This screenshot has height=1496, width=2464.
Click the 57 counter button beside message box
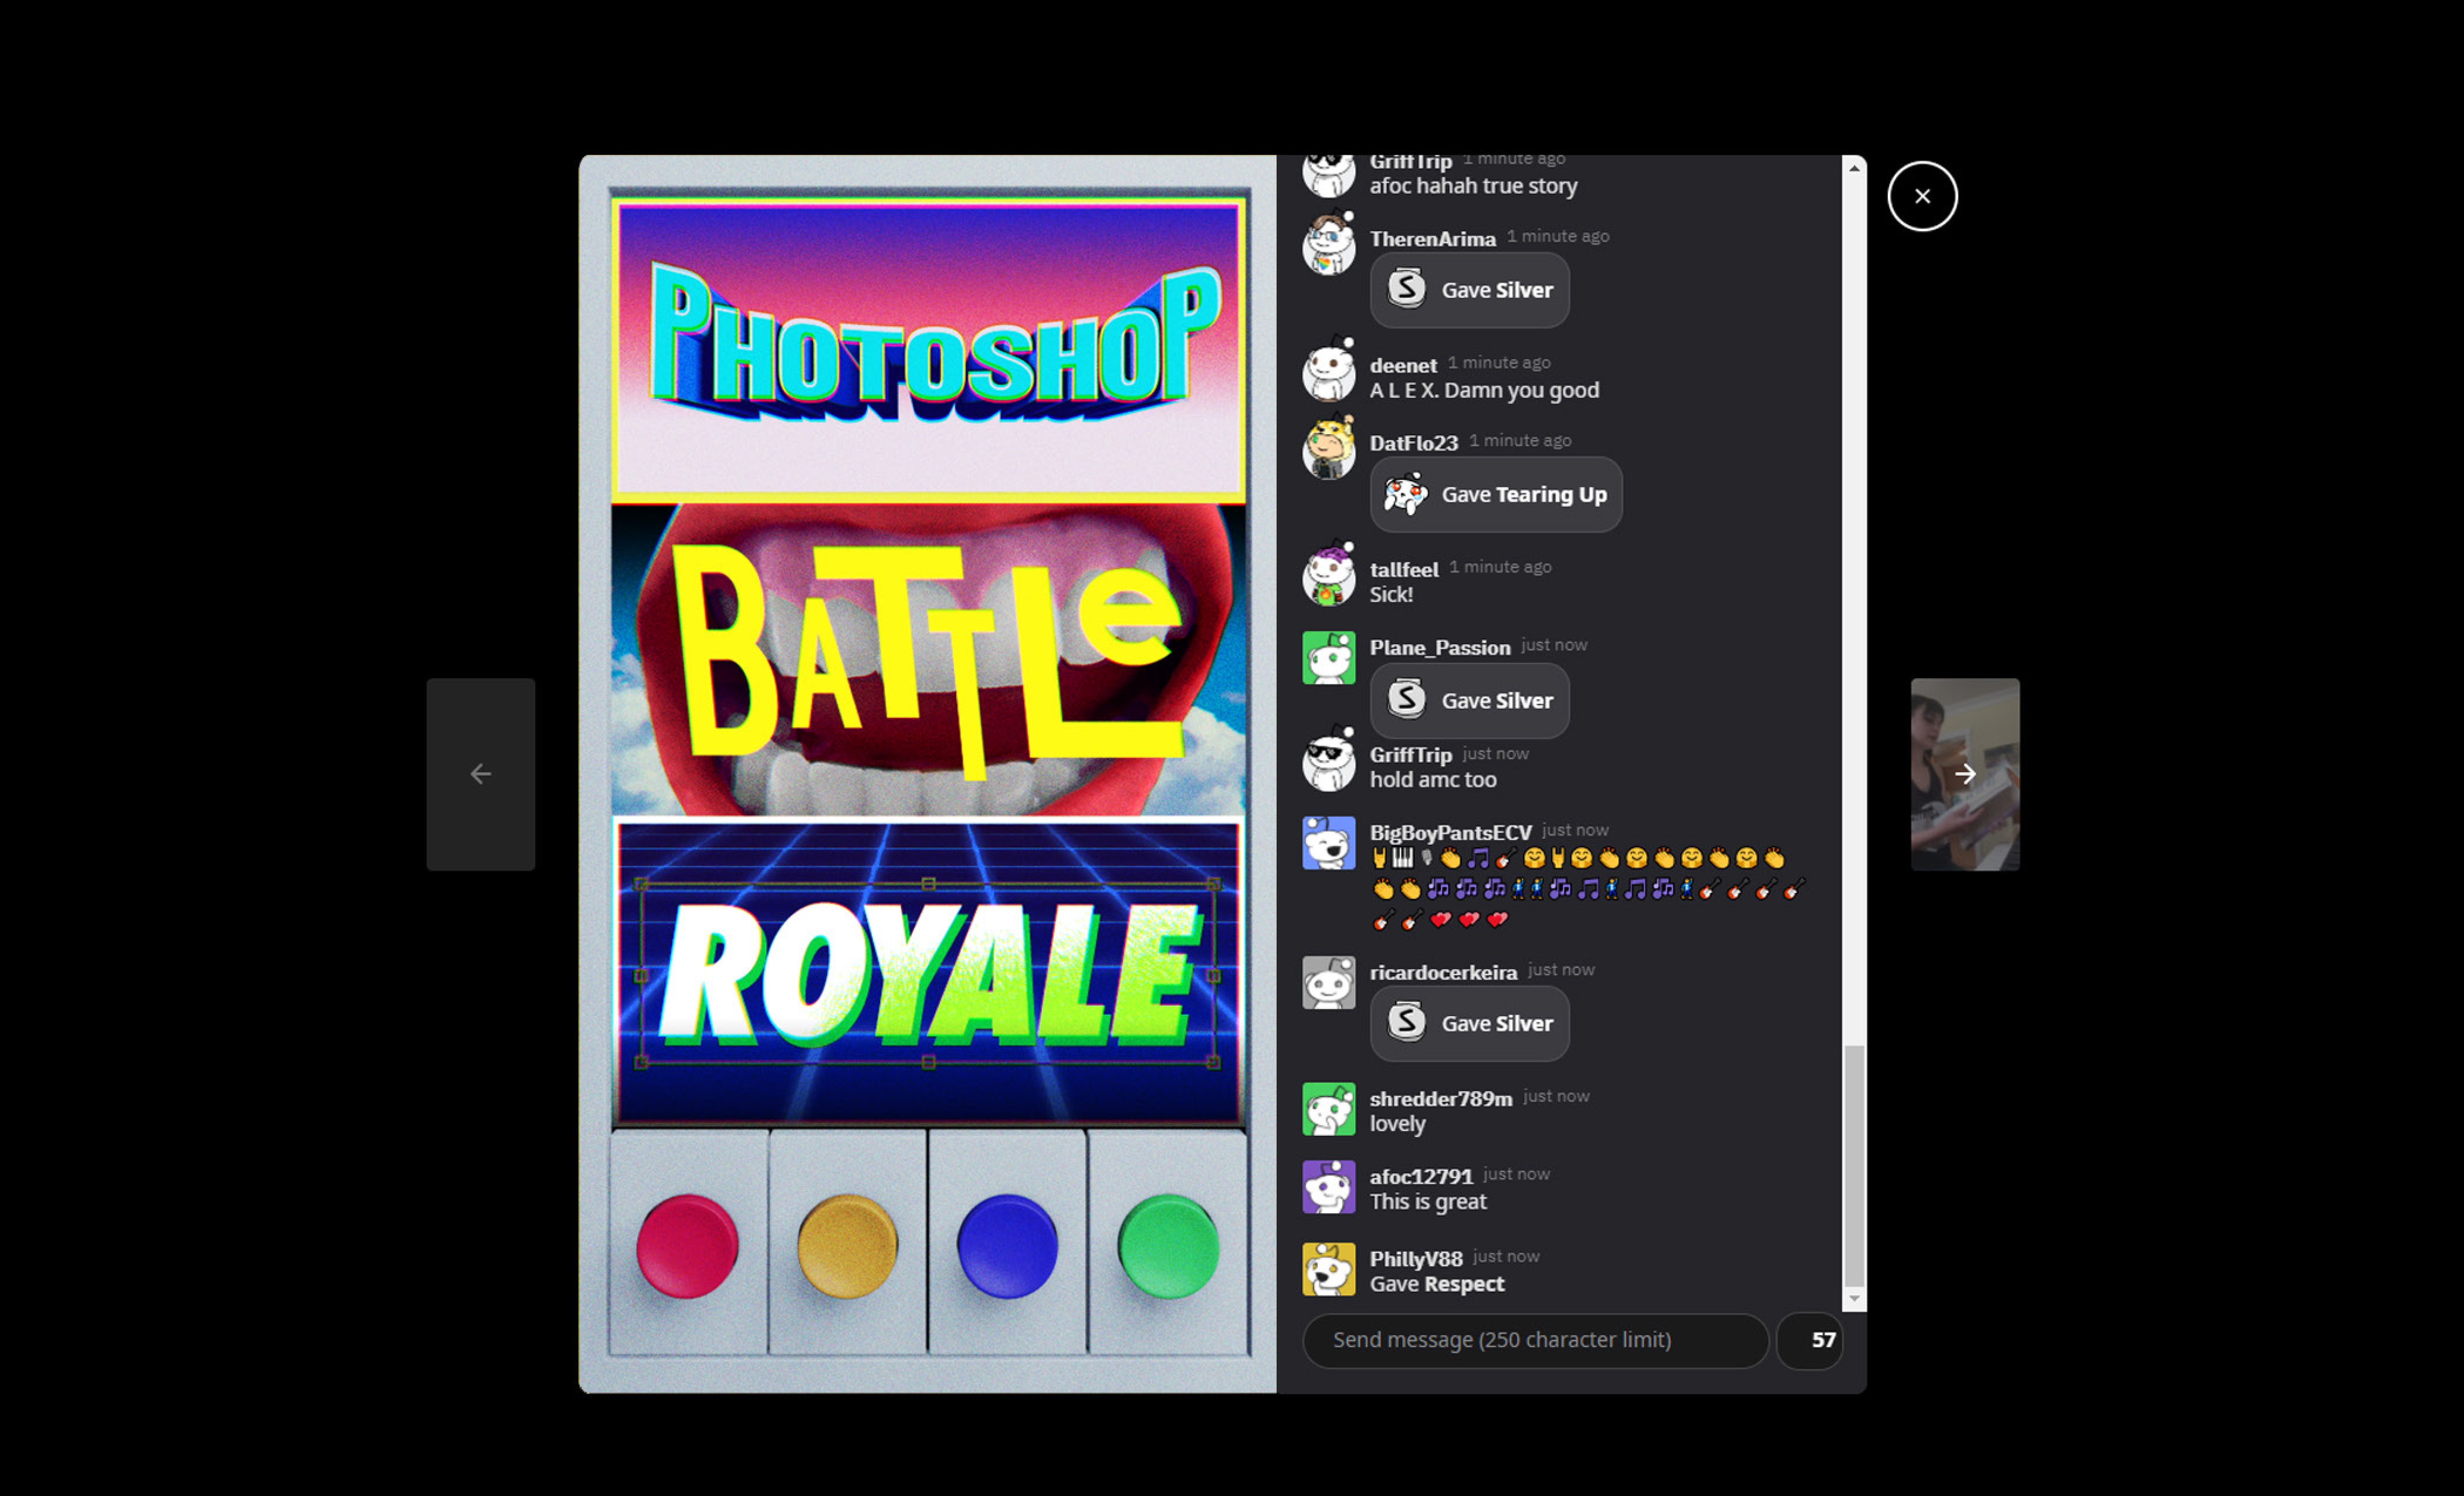tap(1811, 1340)
